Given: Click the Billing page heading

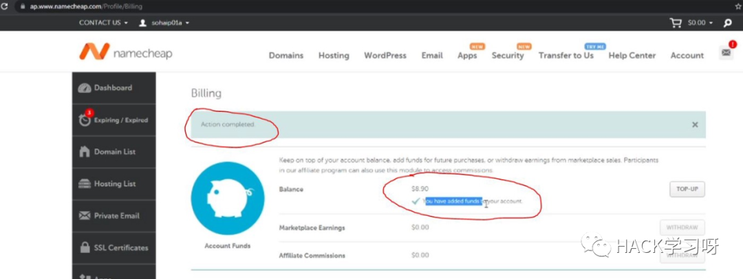Looking at the screenshot, I should pos(206,93).
